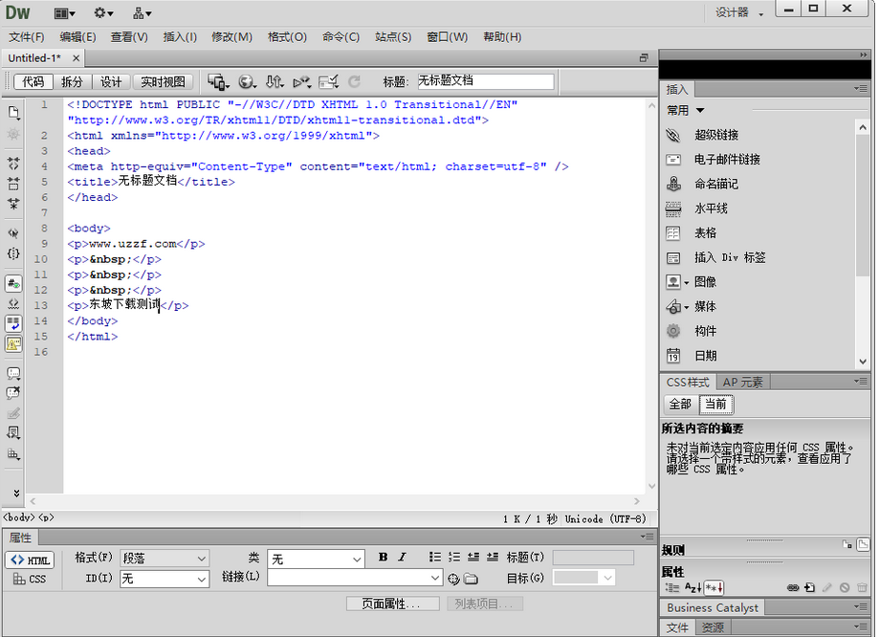This screenshot has width=879, height=637.
Task: Open the file management upload/download icon
Action: pyautogui.click(x=275, y=82)
